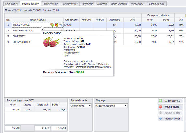This screenshot has width=186, height=133.
Task: Click the coins price icon in SMOCZY OWOC row
Action: pyautogui.click(x=52, y=25)
